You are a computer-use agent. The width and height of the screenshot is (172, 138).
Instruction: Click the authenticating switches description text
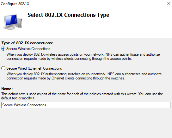[x=84, y=76]
